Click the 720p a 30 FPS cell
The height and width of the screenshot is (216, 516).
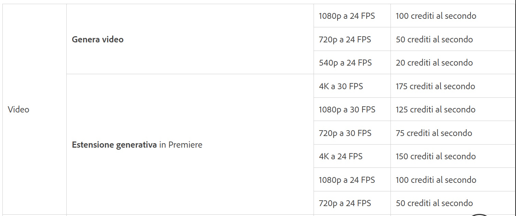tap(345, 133)
